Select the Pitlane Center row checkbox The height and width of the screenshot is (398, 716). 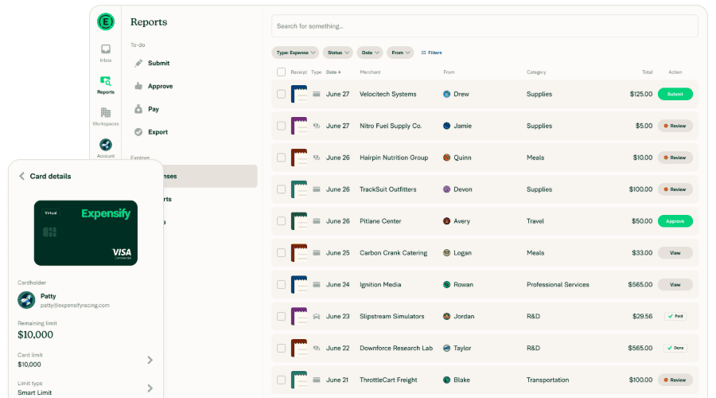(x=281, y=221)
